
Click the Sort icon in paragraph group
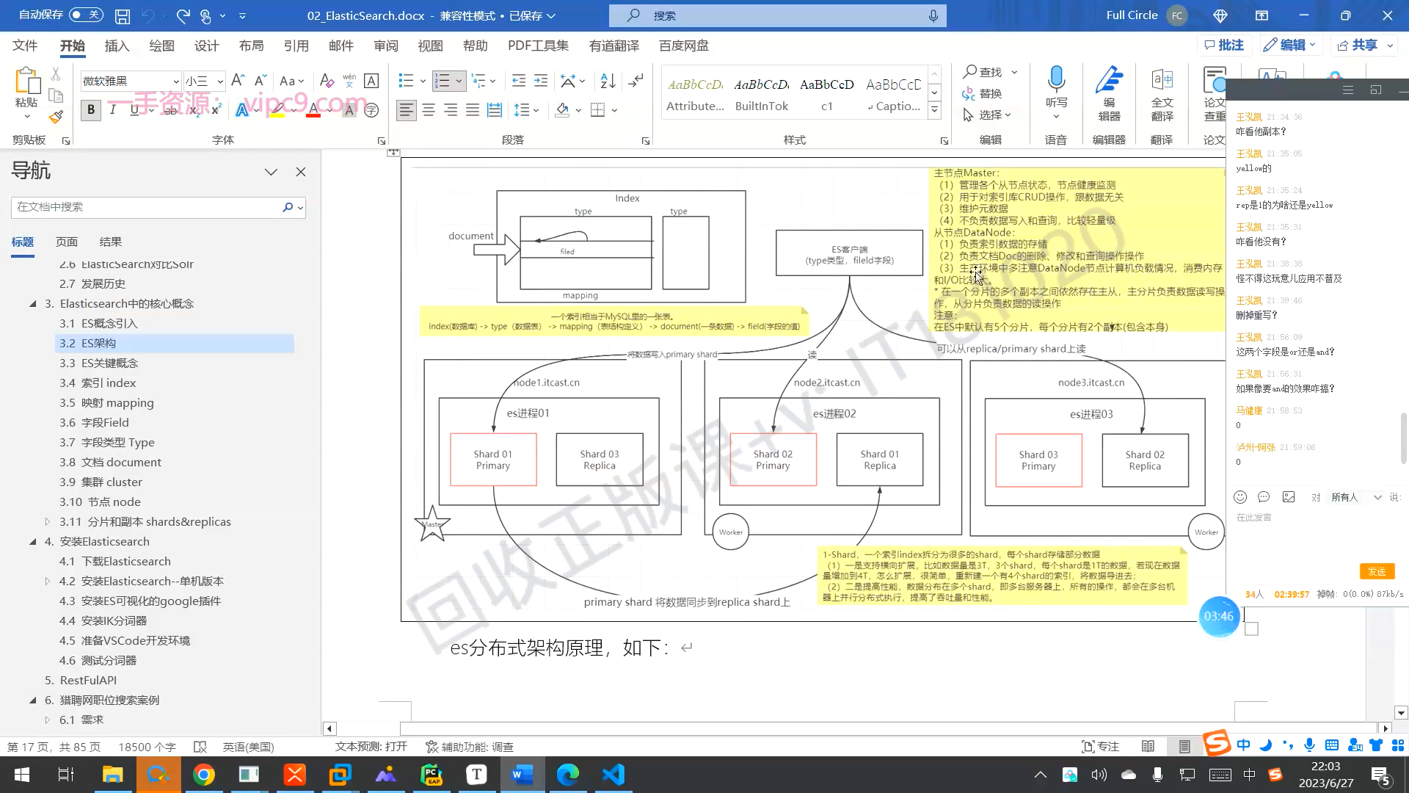(x=608, y=81)
